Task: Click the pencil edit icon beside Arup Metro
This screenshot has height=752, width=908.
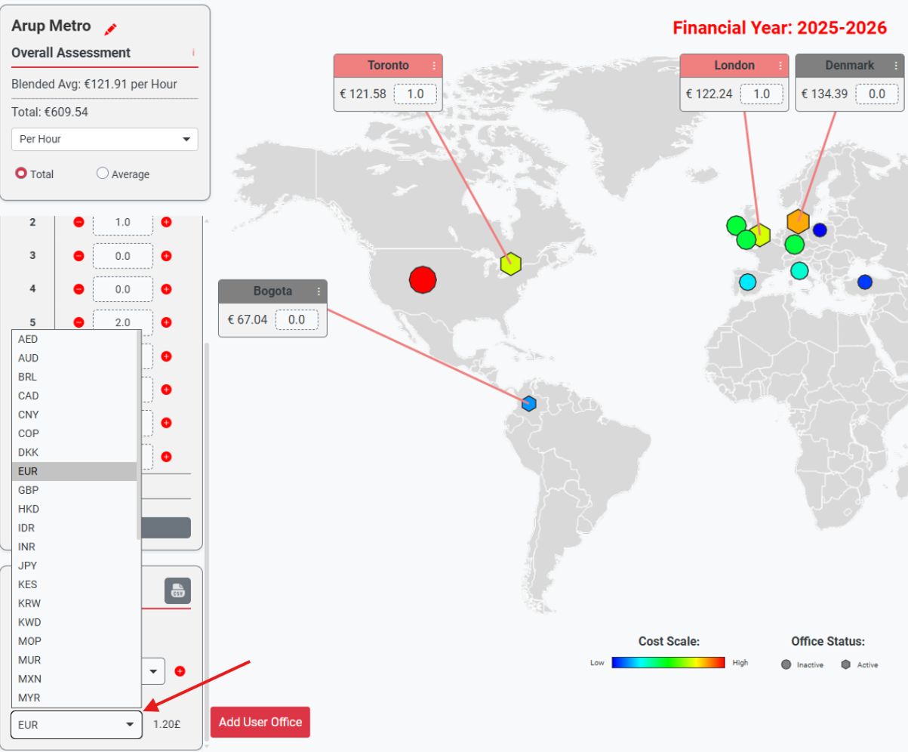Action: click(x=111, y=29)
